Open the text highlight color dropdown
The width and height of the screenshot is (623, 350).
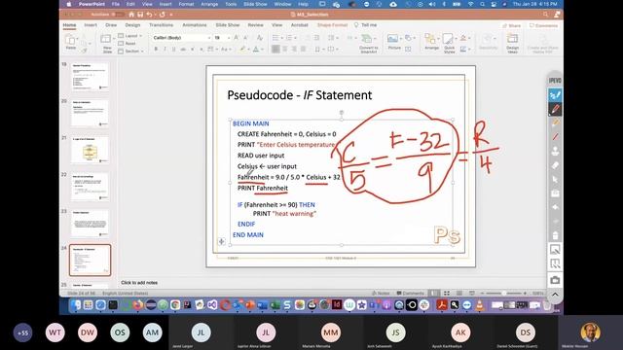[x=249, y=50]
